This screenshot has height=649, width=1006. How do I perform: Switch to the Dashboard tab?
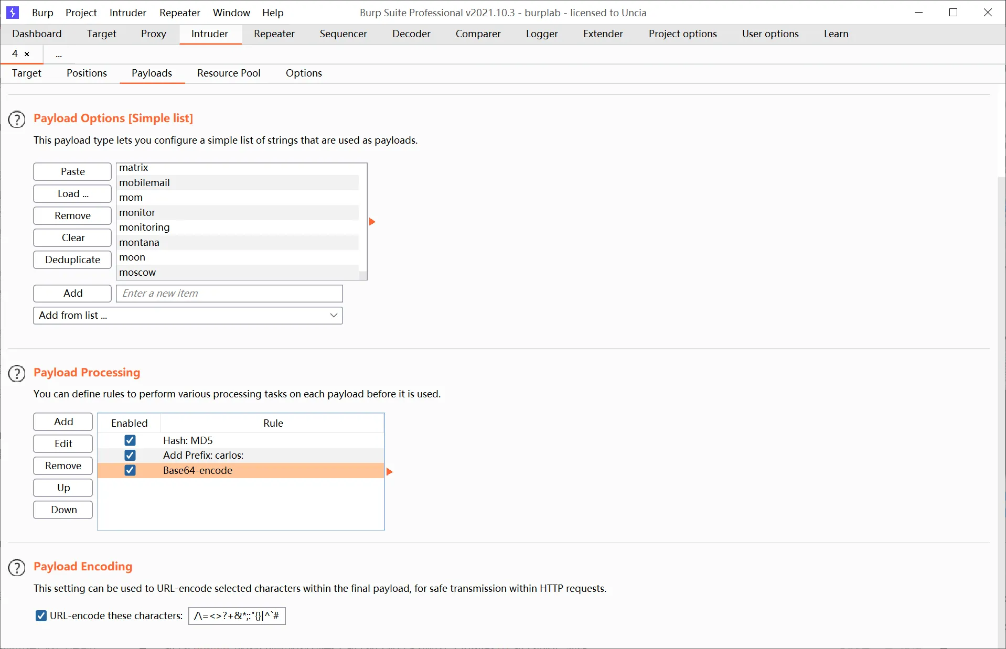tap(37, 34)
